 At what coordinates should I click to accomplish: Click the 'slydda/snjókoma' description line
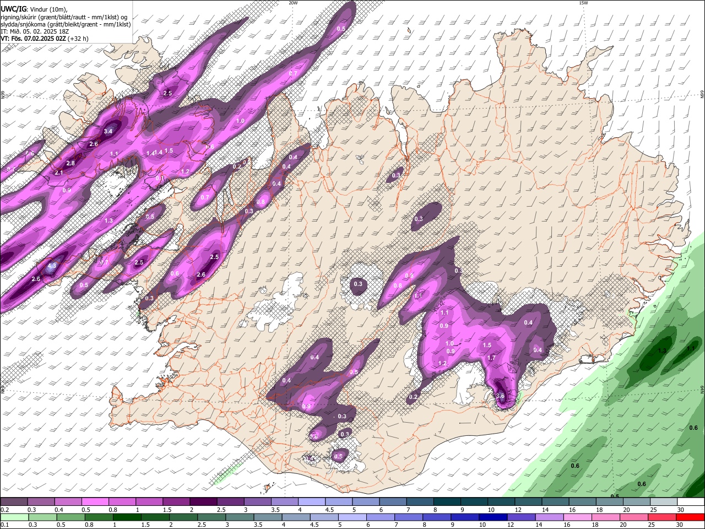[x=66, y=24]
